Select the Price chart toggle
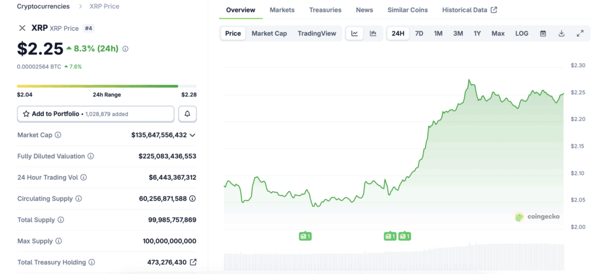Viewport: 598px width, 274px height. pos(233,33)
